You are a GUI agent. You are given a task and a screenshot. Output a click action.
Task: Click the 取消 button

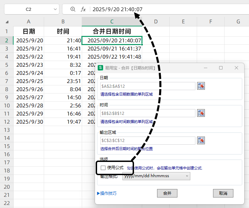[223, 193]
